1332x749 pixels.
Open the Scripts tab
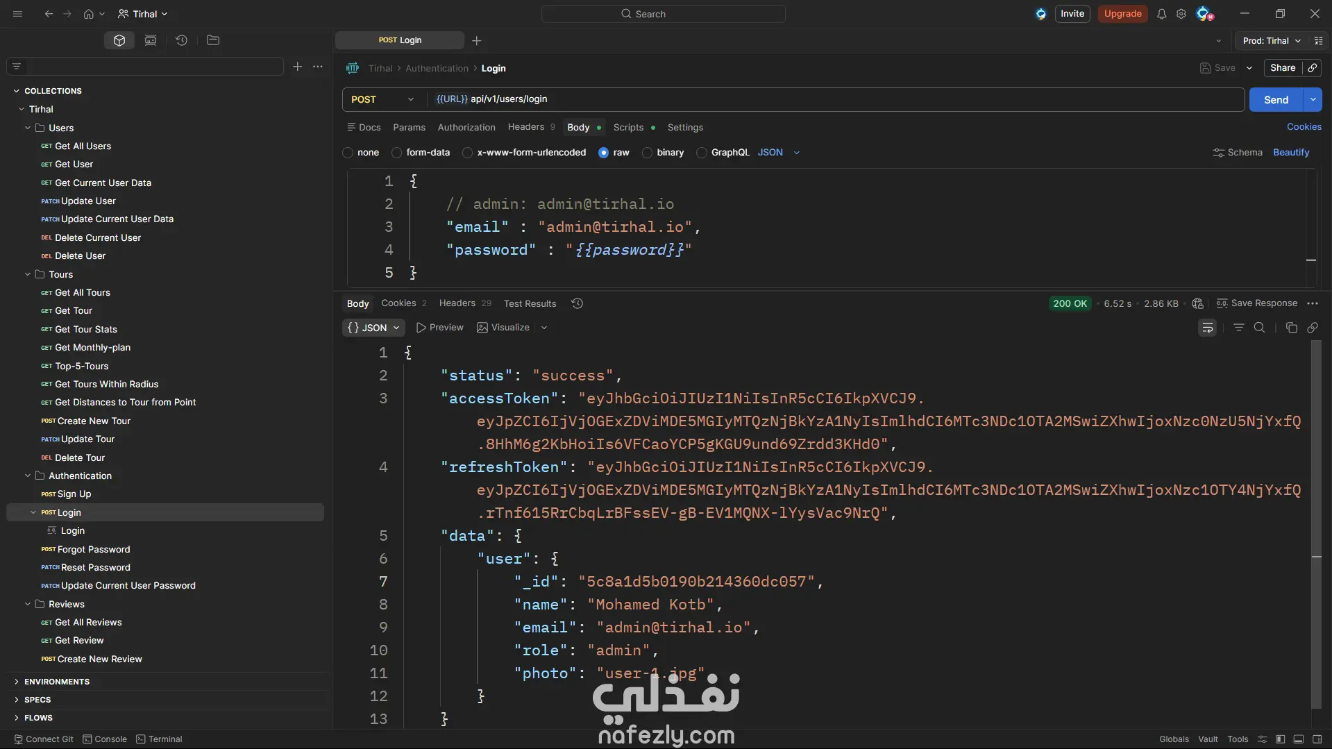(634, 128)
